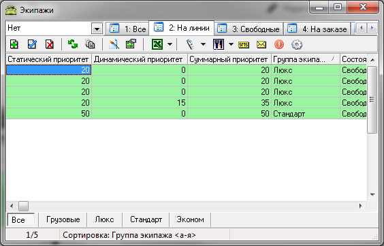Select the cell with dynamic priority 15
The image size is (384, 246).
tap(140, 103)
